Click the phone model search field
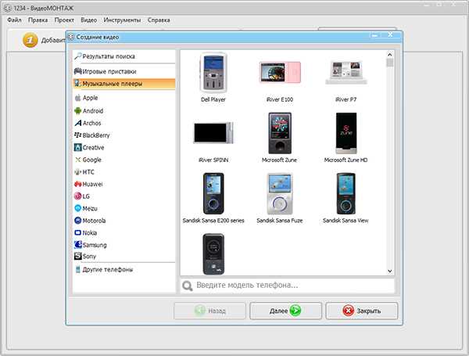Image resolution: width=469 pixels, height=356 pixels. click(287, 286)
